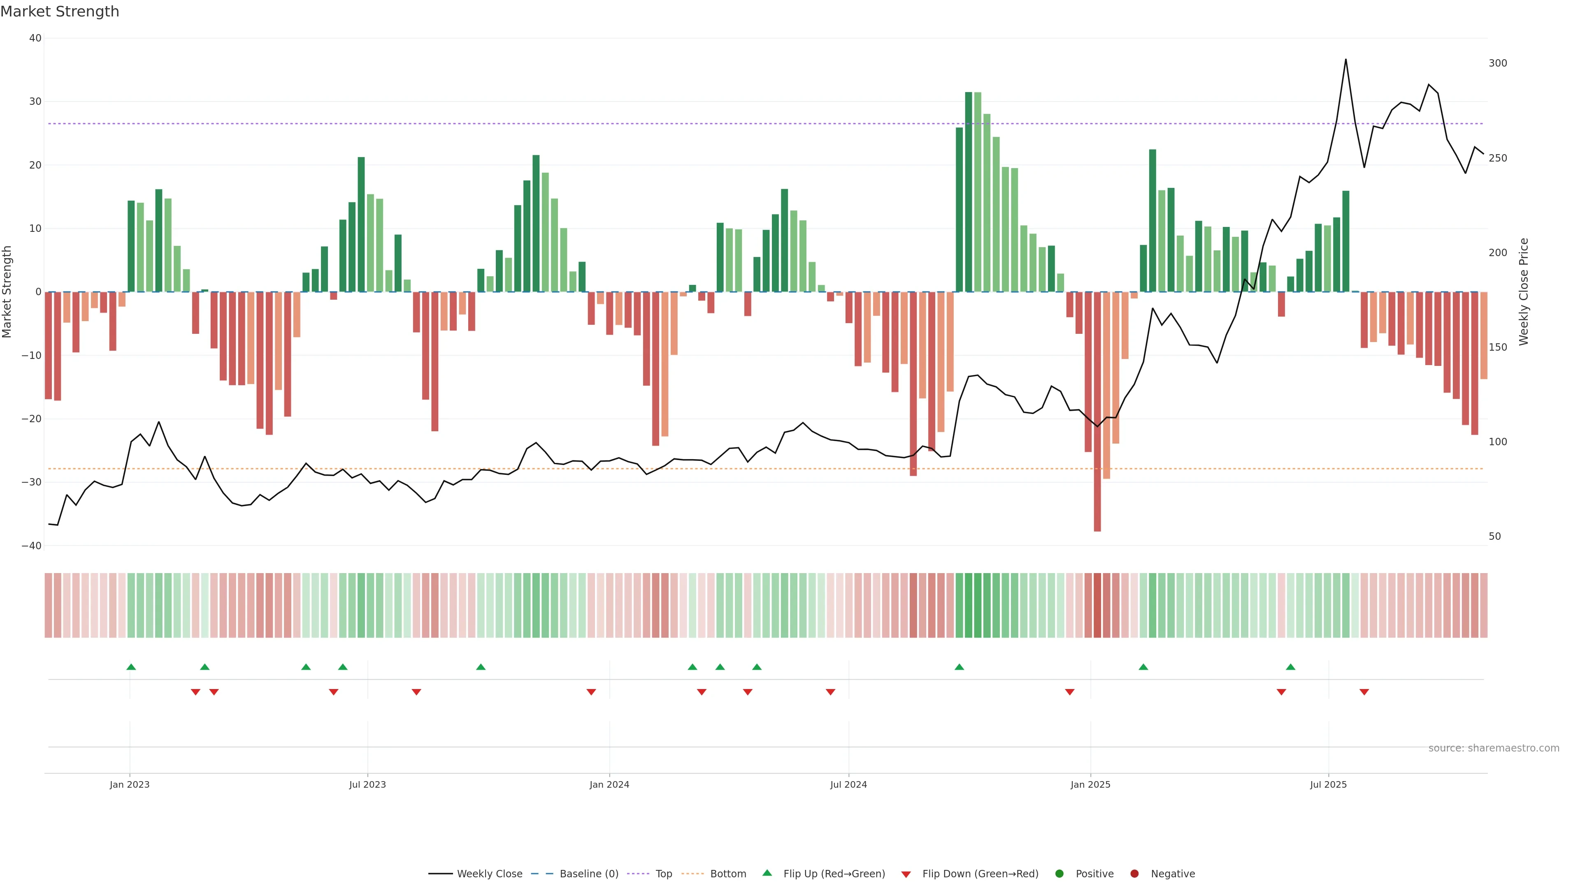Click the Flip Down red triangle legend icon
Image resolution: width=1580 pixels, height=888 pixels.
pos(906,874)
